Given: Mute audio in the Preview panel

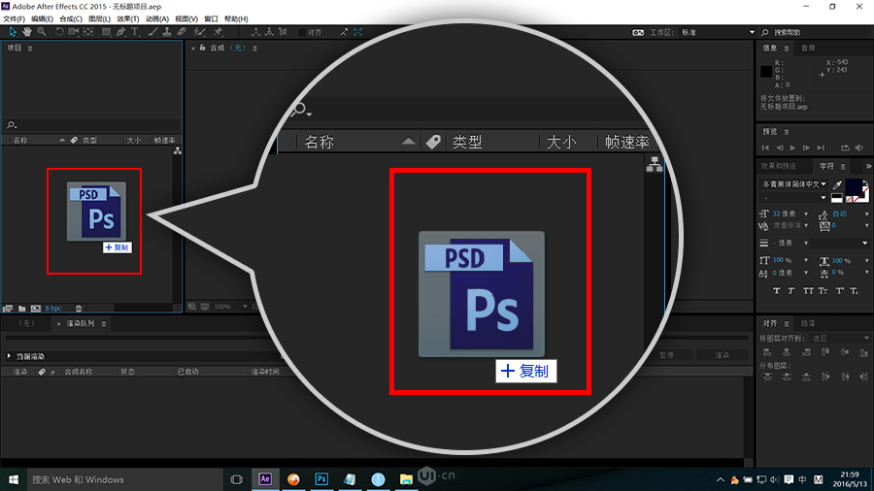Looking at the screenshot, I should (859, 147).
